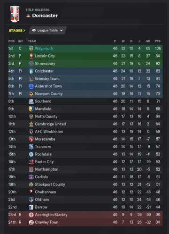Sort table by GD column header
This screenshot has width=169, height=234.
point(148,41)
